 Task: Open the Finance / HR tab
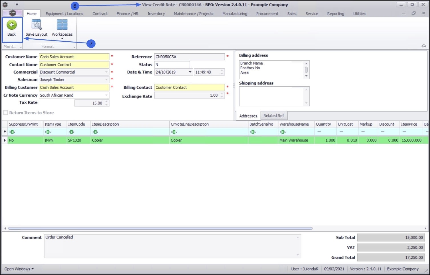pyautogui.click(x=127, y=13)
